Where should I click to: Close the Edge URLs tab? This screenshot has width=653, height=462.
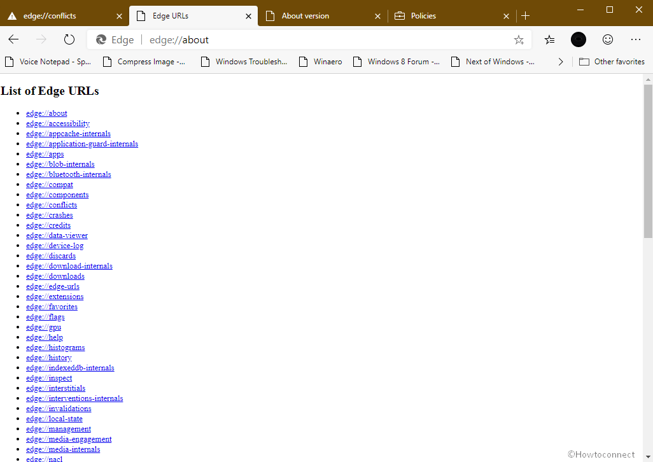pyautogui.click(x=248, y=17)
